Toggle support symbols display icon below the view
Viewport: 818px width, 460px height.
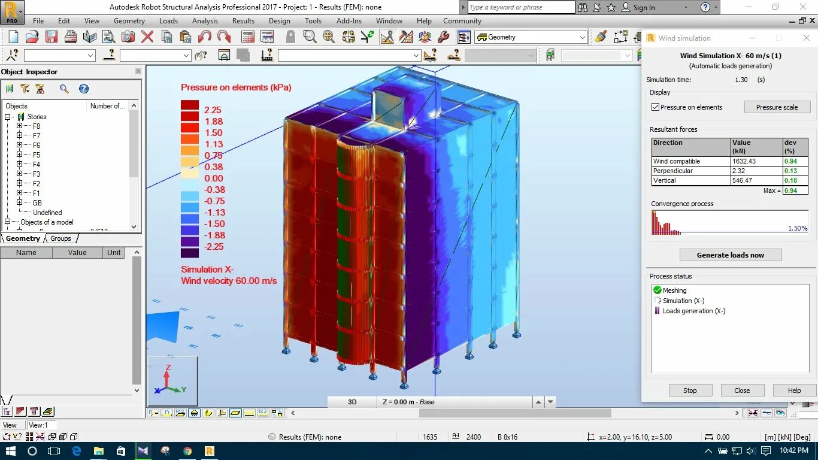pyautogui.click(x=195, y=413)
